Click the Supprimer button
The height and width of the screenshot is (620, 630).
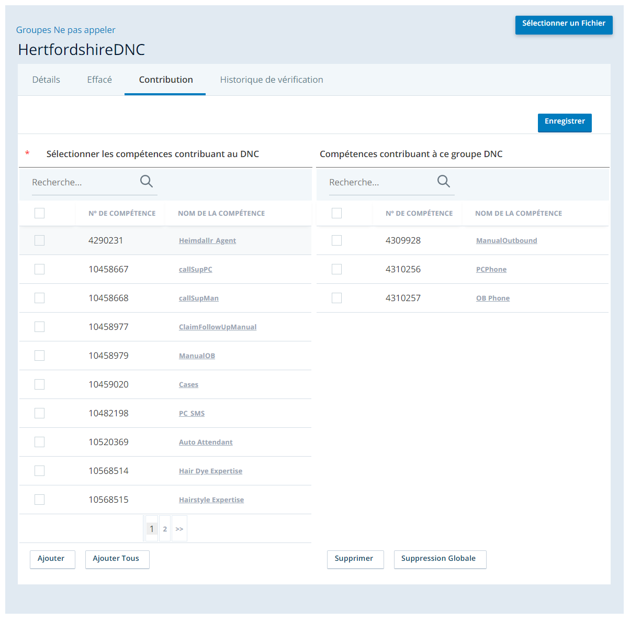[355, 559]
